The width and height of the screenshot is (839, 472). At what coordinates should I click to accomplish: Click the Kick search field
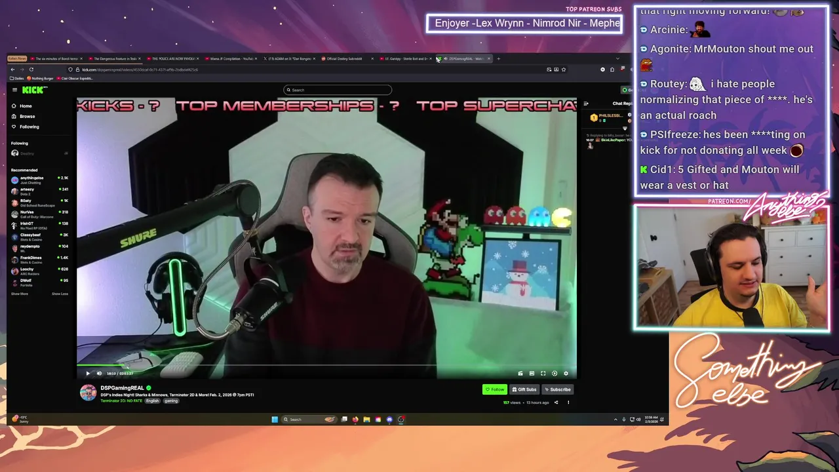[x=338, y=90]
